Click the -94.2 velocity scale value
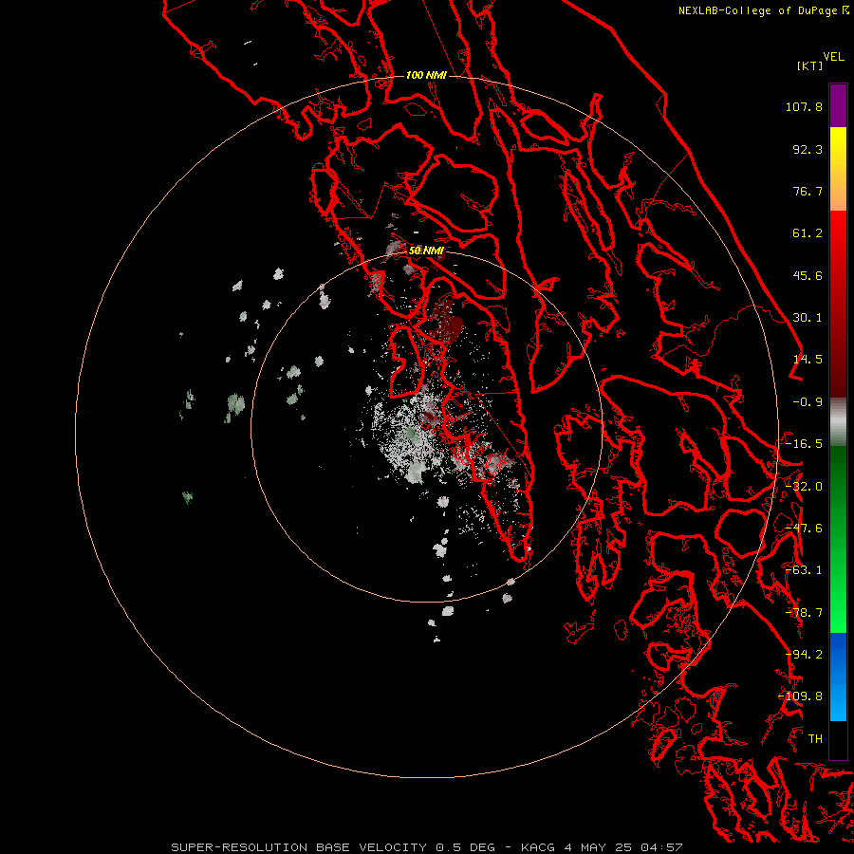 (804, 655)
